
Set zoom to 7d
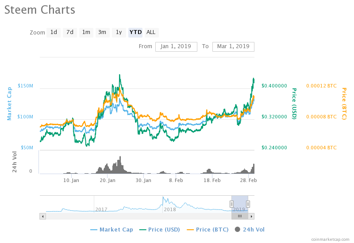click(70, 32)
